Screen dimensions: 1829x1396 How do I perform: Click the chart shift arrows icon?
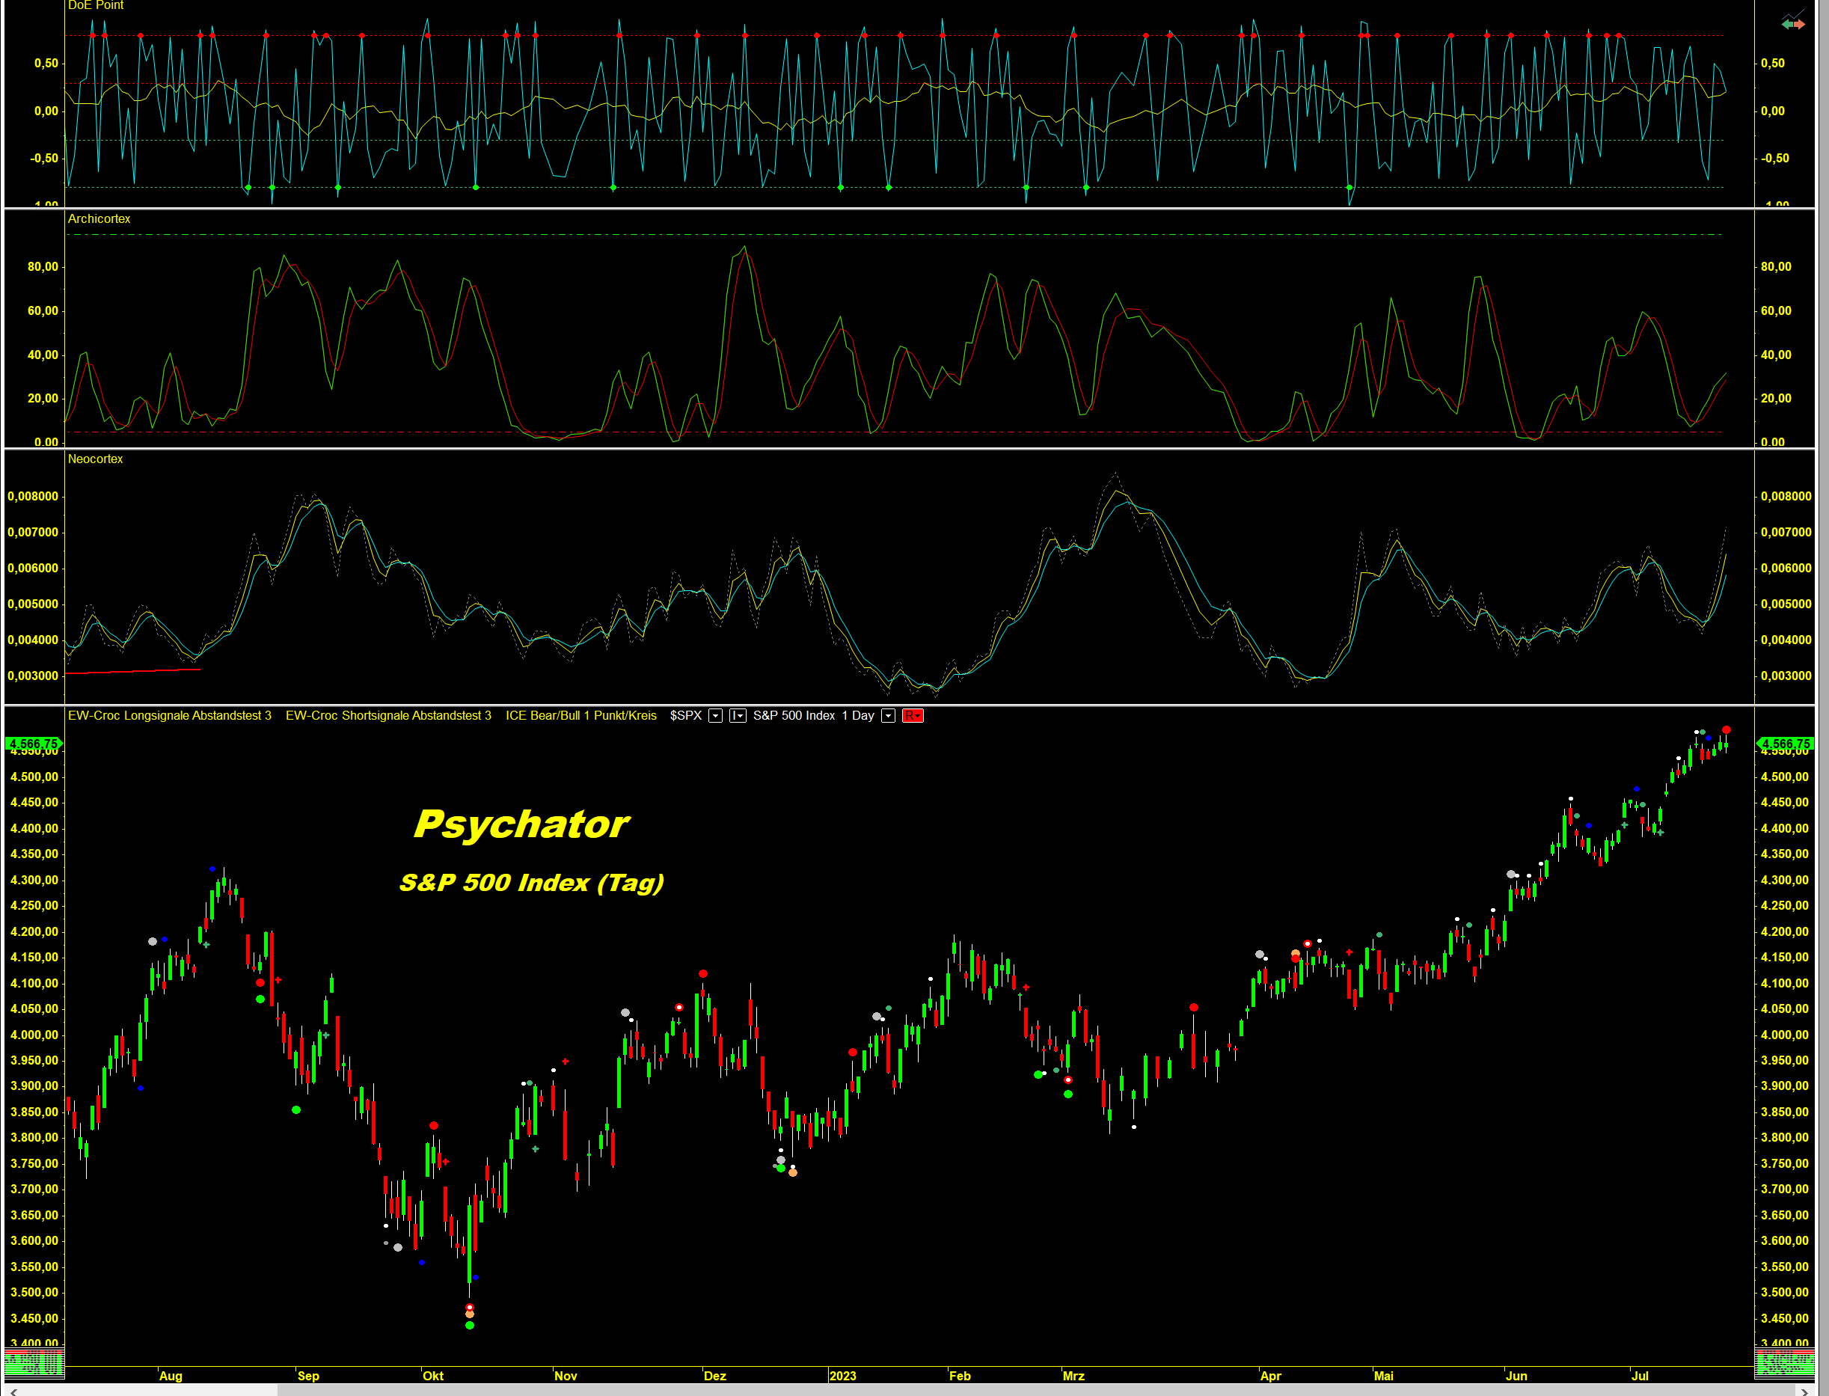coord(1792,23)
